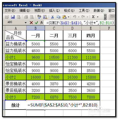This screenshot has height=119, width=118.
Task: Open the AutoSum functions dropdown arrow
Action: (98, 17)
